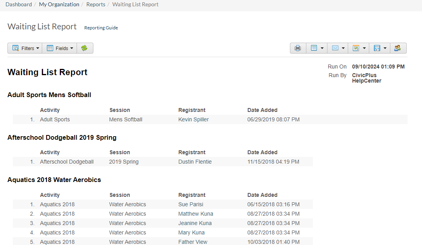The image size is (422, 245).
Task: Open registrant Father View
Action: click(x=193, y=242)
